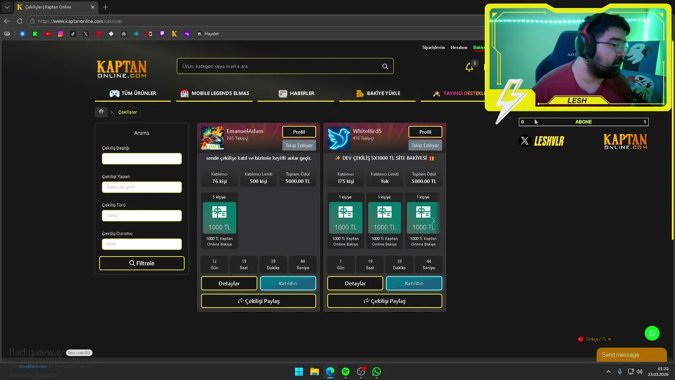This screenshot has width=675, height=380.
Task: Focus the Çekiliş Başlığı input
Action: (x=142, y=158)
